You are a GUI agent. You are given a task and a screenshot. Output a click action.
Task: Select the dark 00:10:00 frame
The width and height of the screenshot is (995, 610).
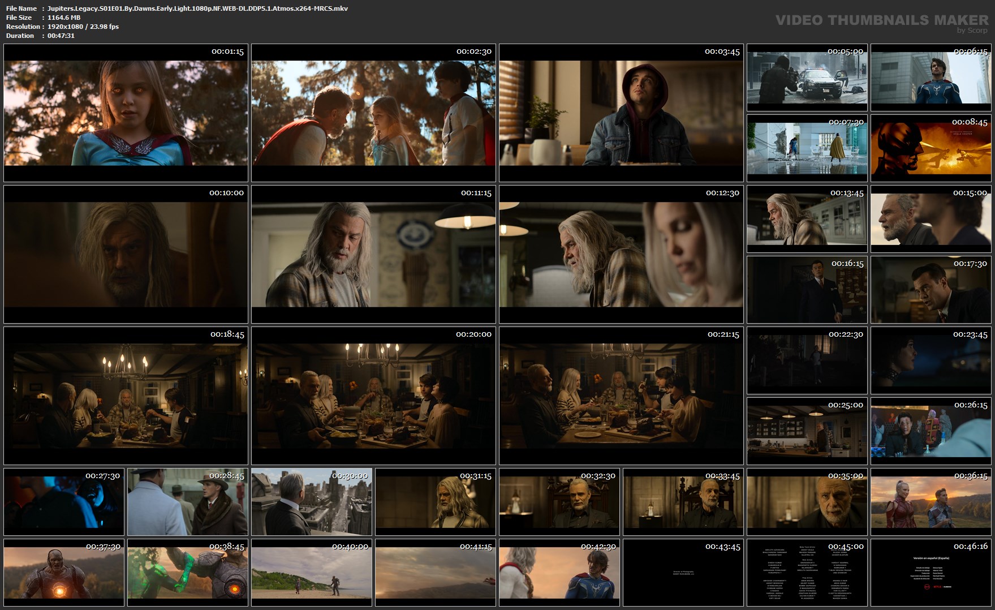coord(126,255)
